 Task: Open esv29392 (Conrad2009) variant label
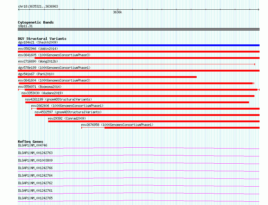tap(67, 118)
